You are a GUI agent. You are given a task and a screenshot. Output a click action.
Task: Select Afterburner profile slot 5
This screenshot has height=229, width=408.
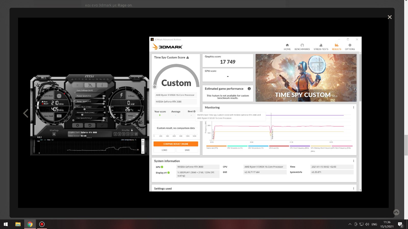coord(132,134)
